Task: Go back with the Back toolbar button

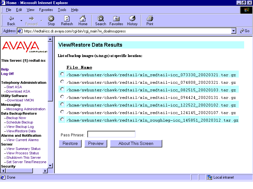Action: coord(11,20)
